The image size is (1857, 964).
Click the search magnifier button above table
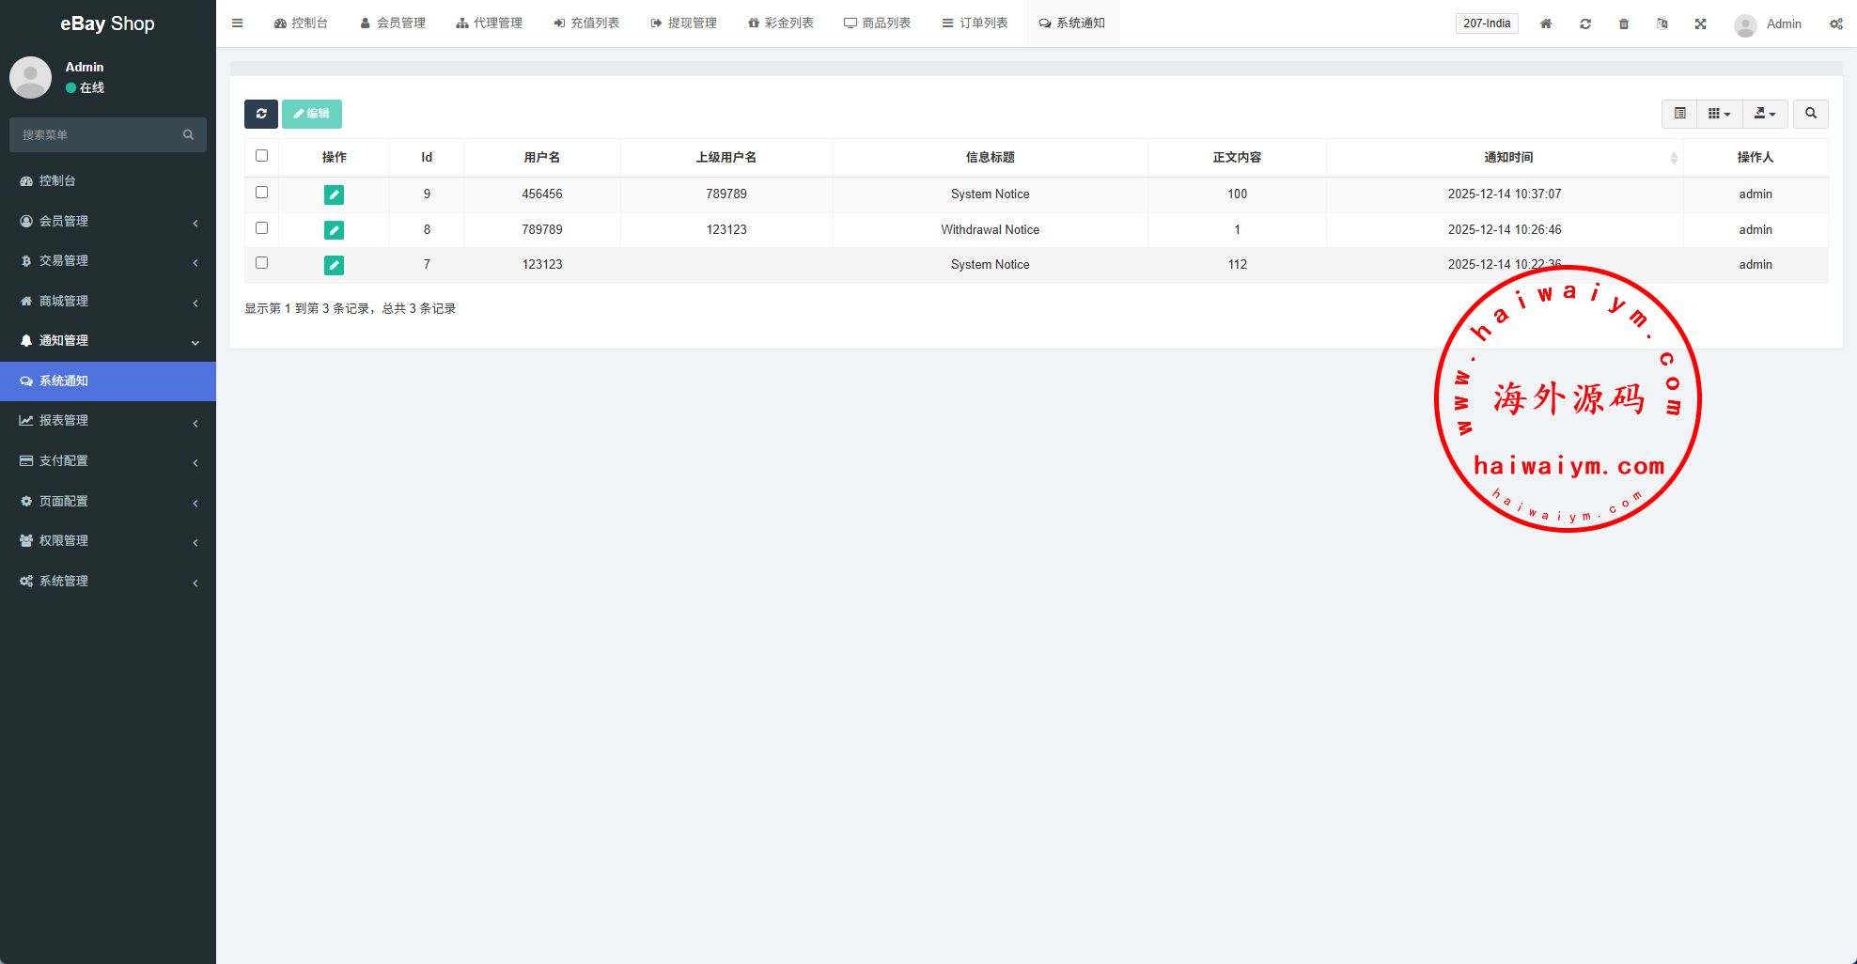tap(1810, 114)
